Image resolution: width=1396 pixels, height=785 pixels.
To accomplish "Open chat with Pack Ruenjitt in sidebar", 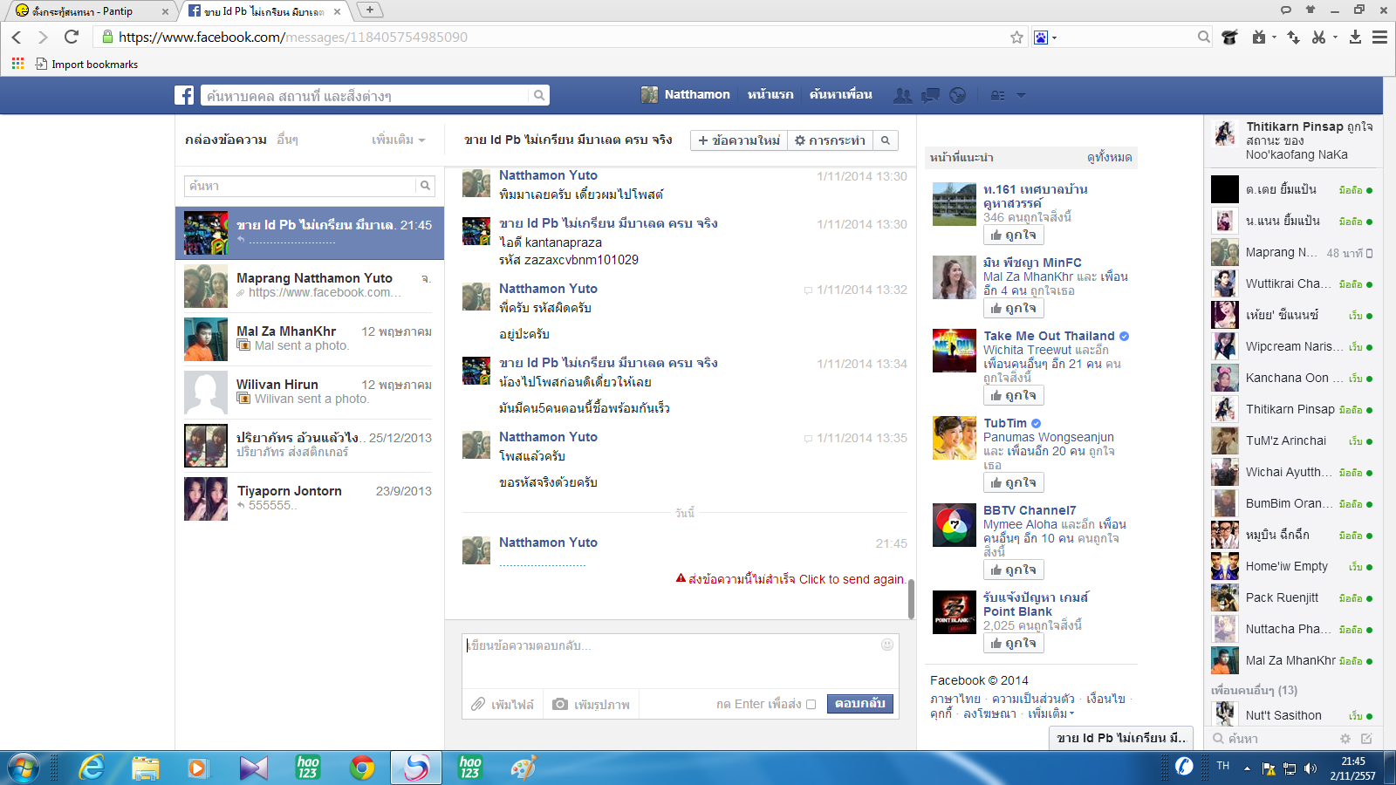I will (x=1293, y=597).
